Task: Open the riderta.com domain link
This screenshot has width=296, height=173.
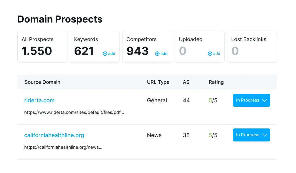Action: tap(39, 100)
